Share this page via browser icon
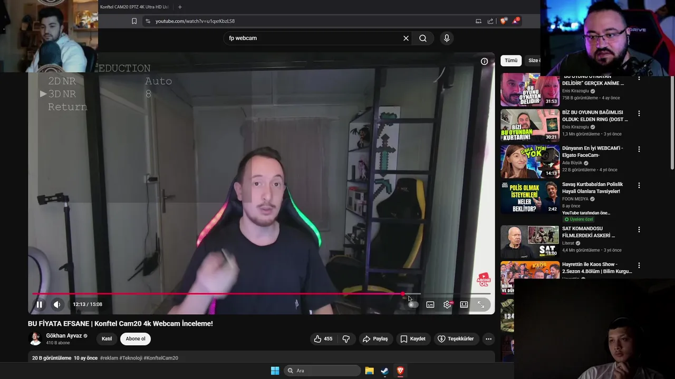The height and width of the screenshot is (379, 675). 490,21
